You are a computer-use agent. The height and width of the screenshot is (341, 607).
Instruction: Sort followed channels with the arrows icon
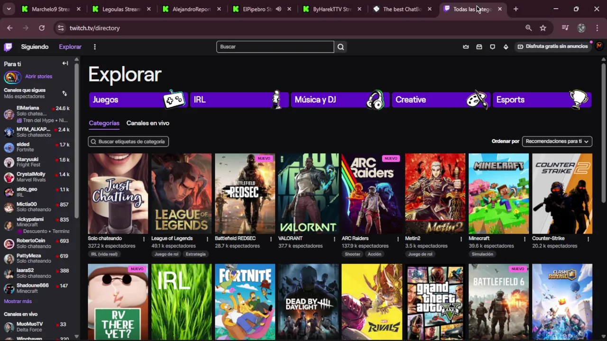coord(64,93)
